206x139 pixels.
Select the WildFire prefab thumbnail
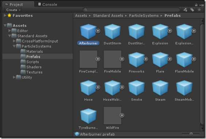[x=112, y=115]
